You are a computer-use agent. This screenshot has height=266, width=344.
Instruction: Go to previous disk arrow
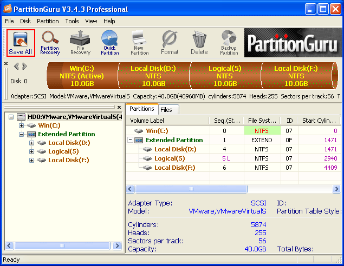point(16,66)
